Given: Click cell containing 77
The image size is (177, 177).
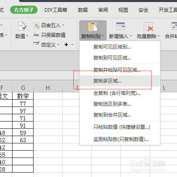Looking at the screenshot, I should click(x=23, y=103).
